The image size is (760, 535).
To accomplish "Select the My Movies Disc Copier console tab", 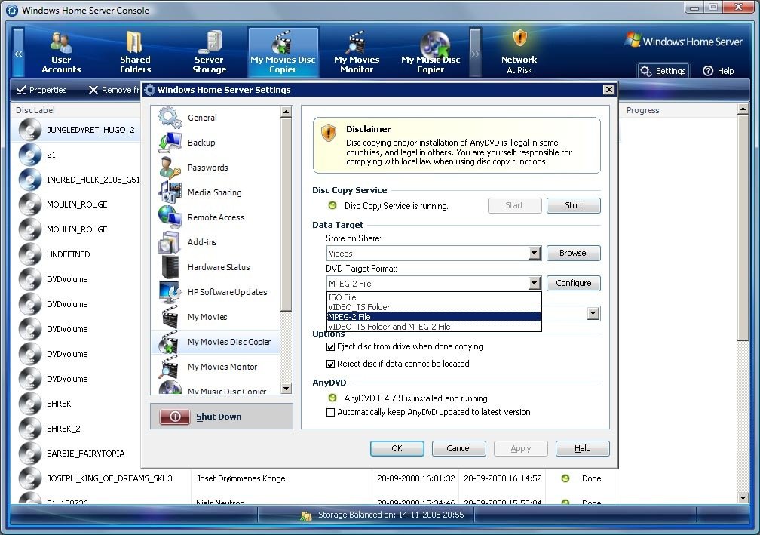I will [283, 53].
